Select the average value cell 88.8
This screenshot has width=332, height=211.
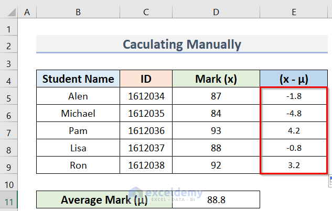coord(216,199)
